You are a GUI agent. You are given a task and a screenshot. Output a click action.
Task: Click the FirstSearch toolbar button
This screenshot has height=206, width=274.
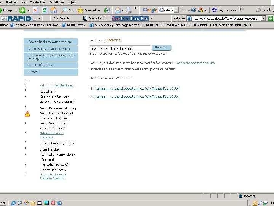click(61, 18)
